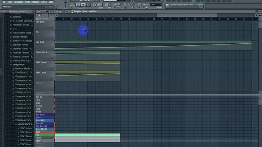
Task: Select the PULSE pattern in the list
Action: click(x=45, y=97)
